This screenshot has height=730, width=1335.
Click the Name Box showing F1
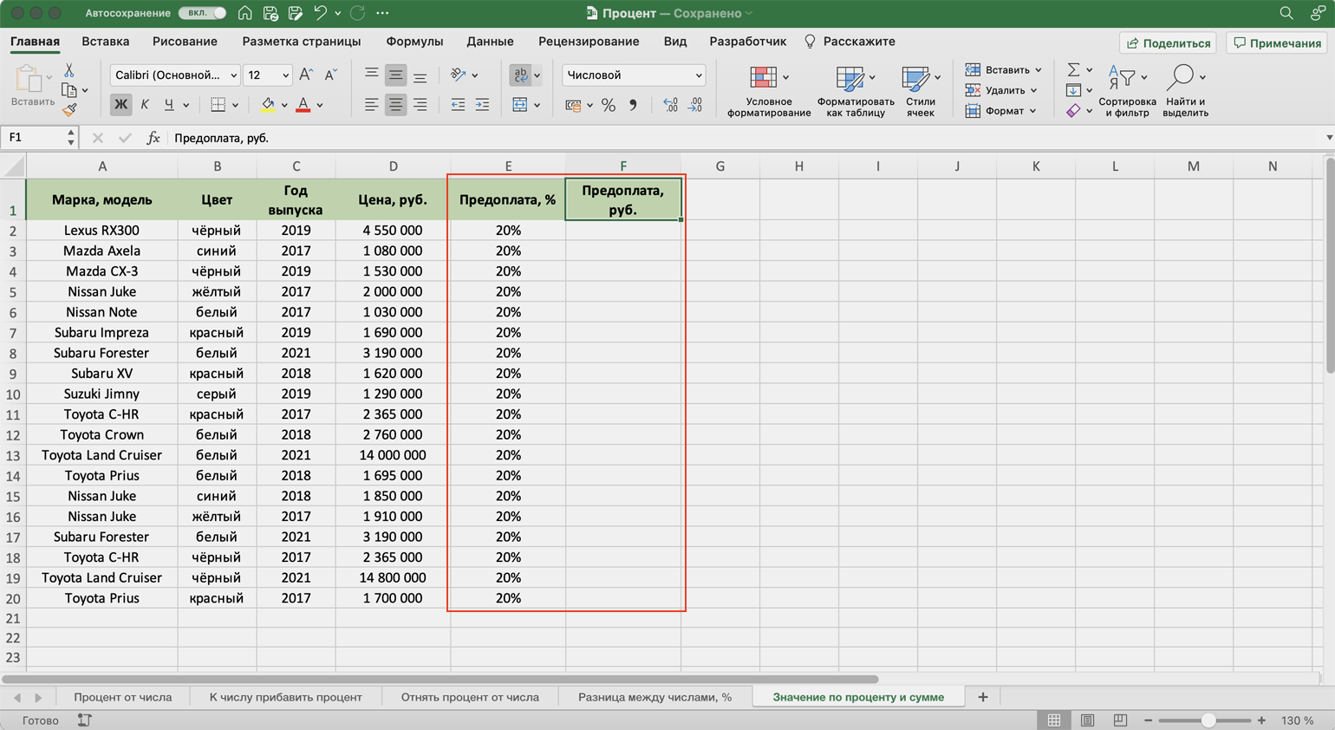pyautogui.click(x=33, y=138)
